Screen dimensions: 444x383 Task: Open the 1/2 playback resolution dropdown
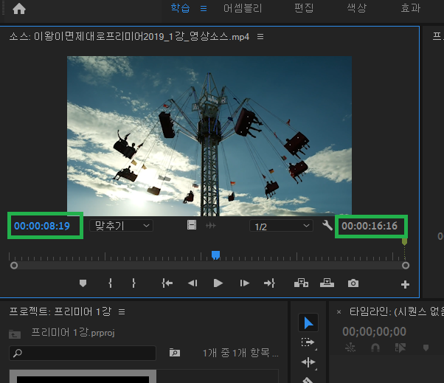[x=281, y=226]
